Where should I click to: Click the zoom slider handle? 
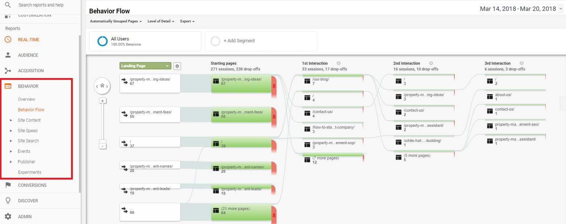point(103,141)
